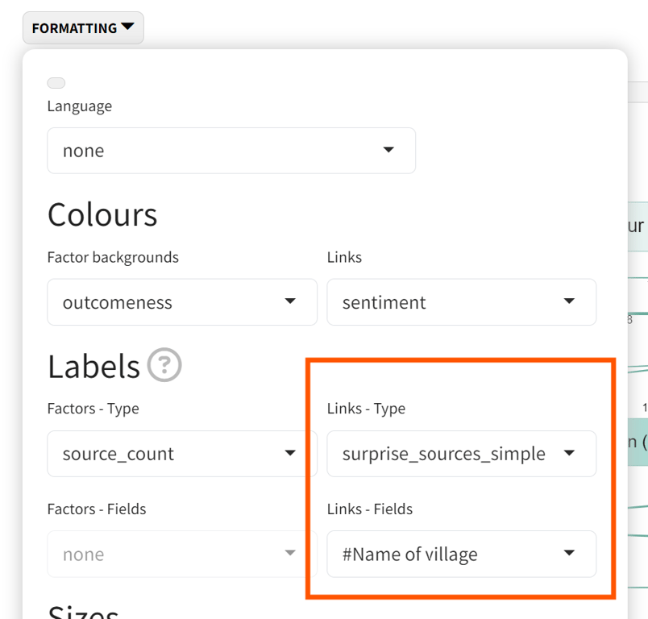648x619 pixels.
Task: Click the Colours section heading
Action: (x=102, y=214)
